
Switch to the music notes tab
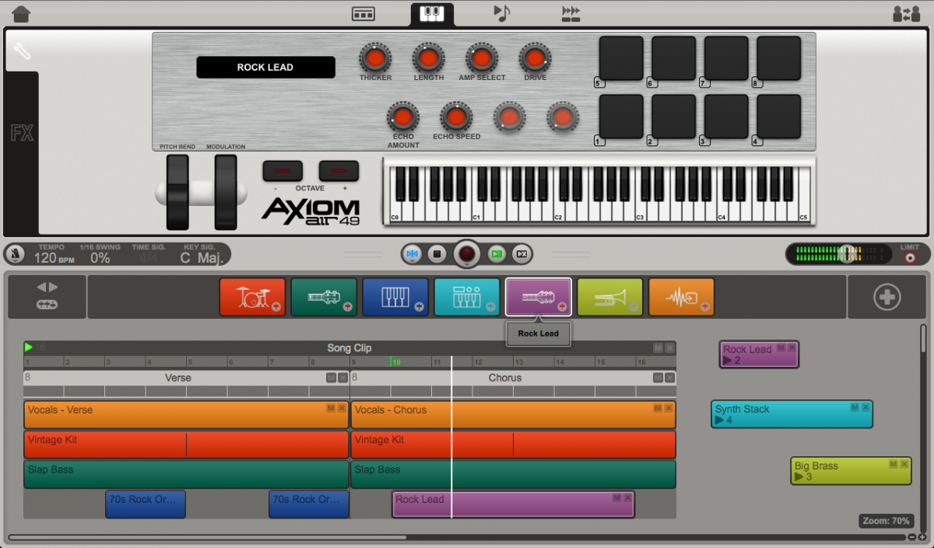[502, 13]
